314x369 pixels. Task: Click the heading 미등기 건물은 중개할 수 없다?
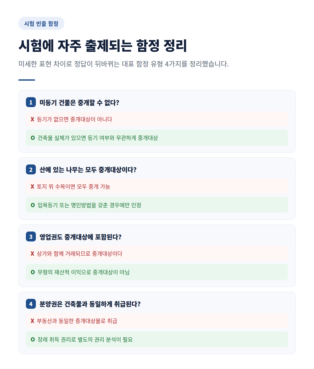click(79, 102)
